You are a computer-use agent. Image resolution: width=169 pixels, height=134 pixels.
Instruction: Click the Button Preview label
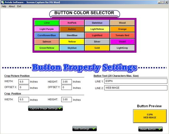tap(149, 106)
